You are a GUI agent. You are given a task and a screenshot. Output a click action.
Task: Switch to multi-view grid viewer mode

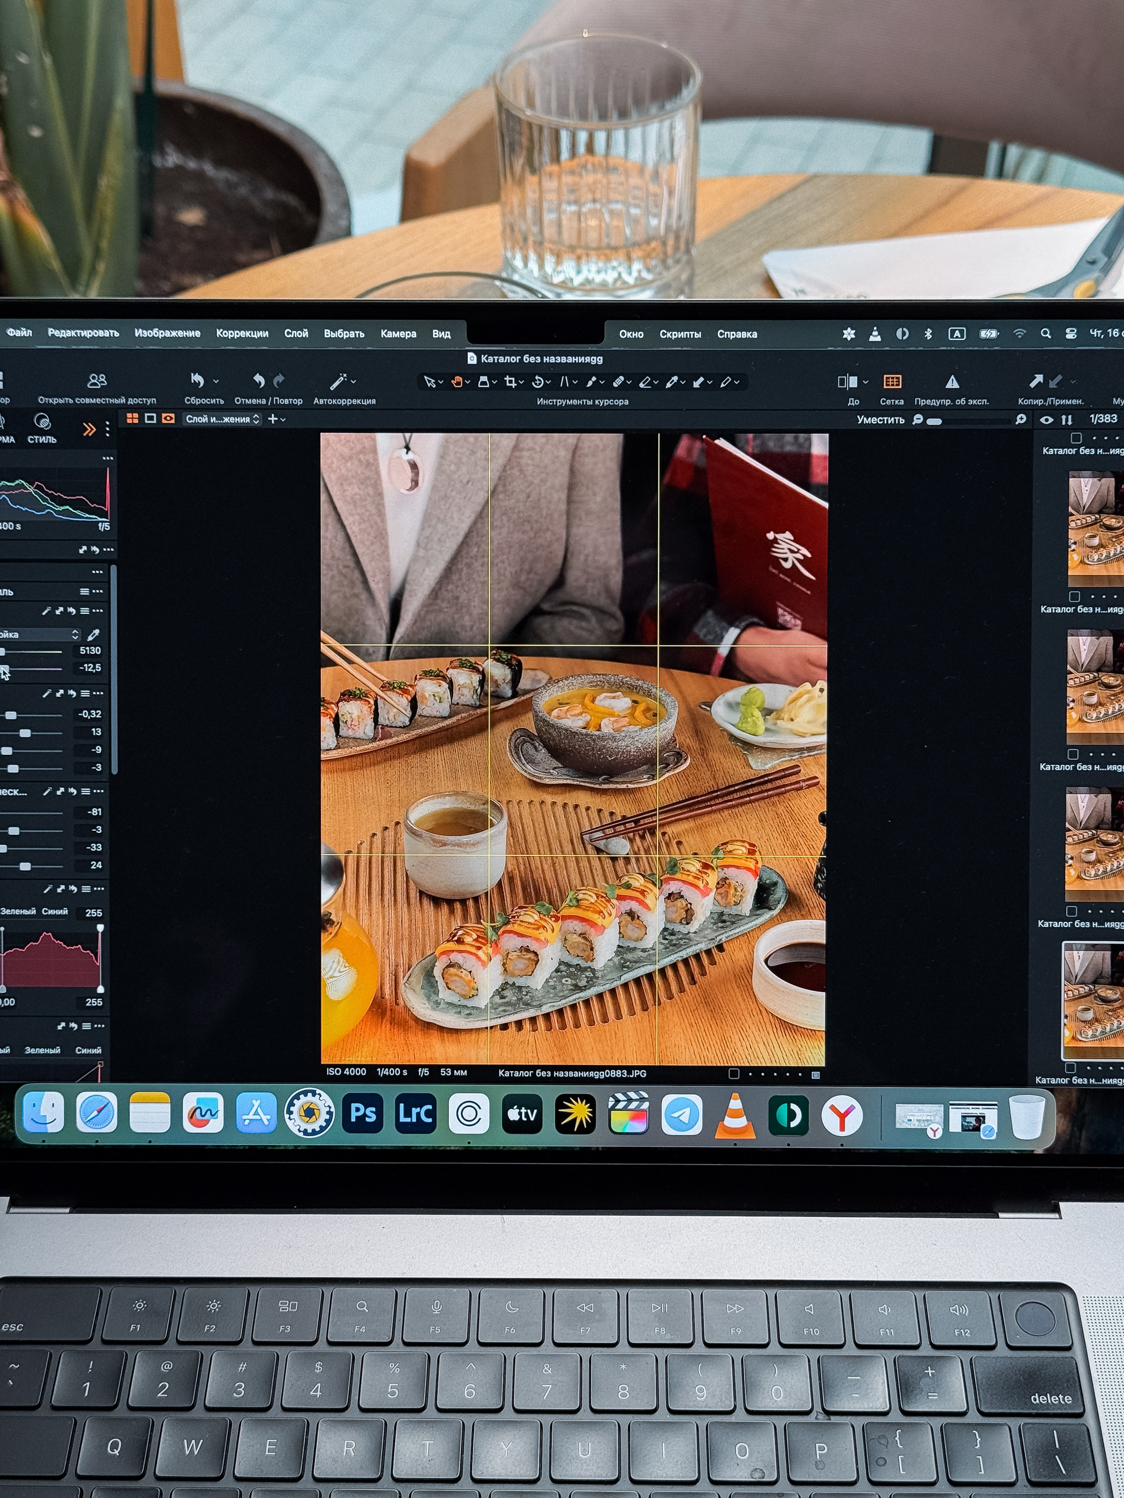click(133, 419)
